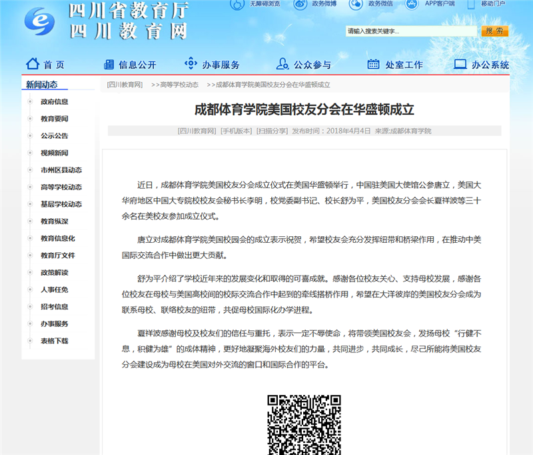This screenshot has height=455, width=533.
Task: Click [四川教育网] link in the article info bar
Action: pyautogui.click(x=197, y=131)
